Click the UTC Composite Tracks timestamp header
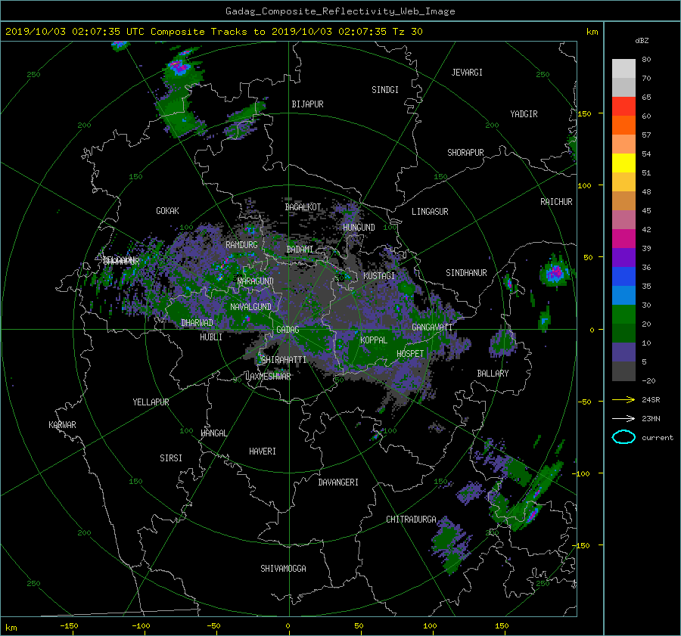 coord(214,32)
